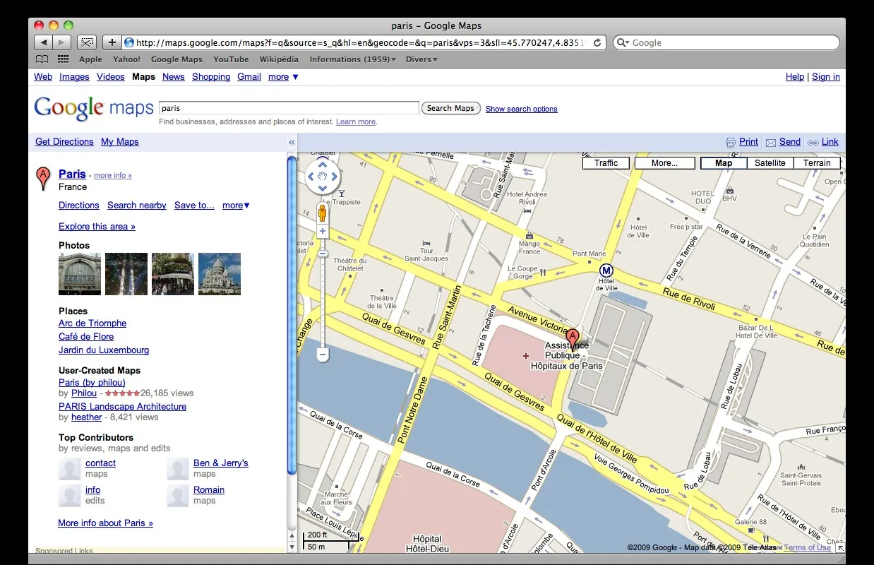Open the Divers bookmarks folder

421,59
